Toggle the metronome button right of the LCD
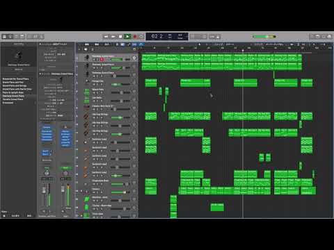 tap(218, 37)
